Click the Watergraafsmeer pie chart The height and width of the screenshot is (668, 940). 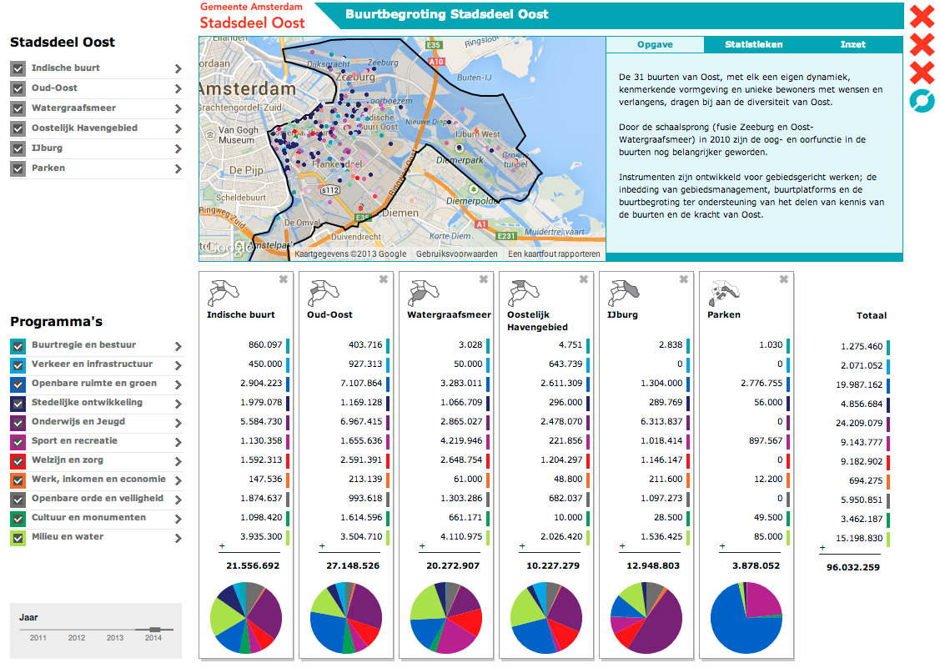[446, 618]
